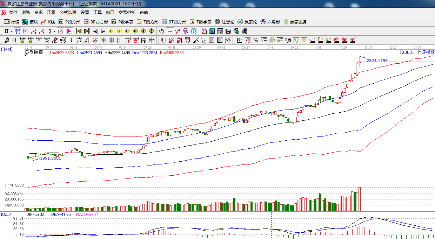Screen dimensions: 435x239
Task: Click the MACD indicator label
Action: [6, 214]
